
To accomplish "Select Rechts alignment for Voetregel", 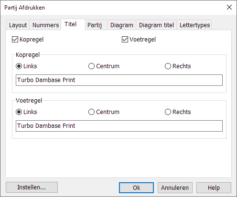I will pos(168,112).
